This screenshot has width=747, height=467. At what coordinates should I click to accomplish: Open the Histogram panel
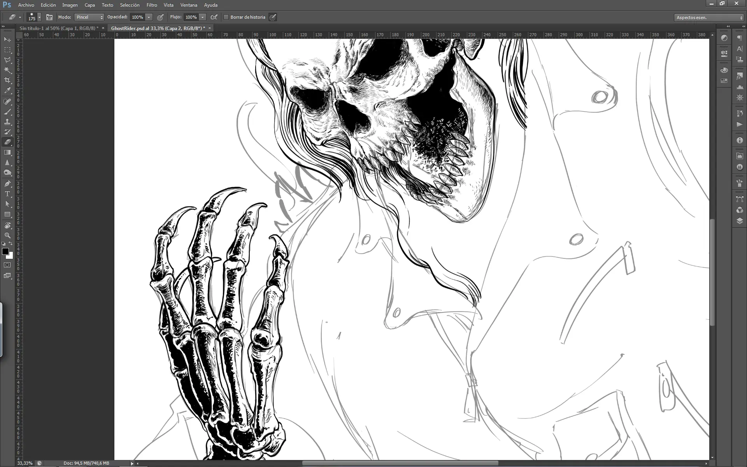(x=740, y=87)
